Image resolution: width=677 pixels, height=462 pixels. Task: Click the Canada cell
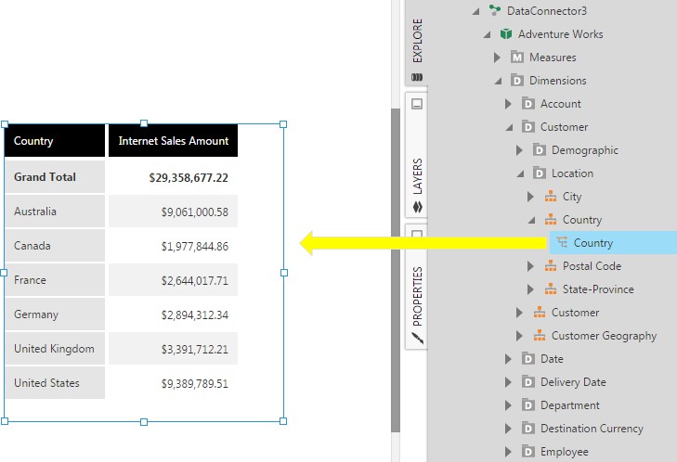pos(55,246)
